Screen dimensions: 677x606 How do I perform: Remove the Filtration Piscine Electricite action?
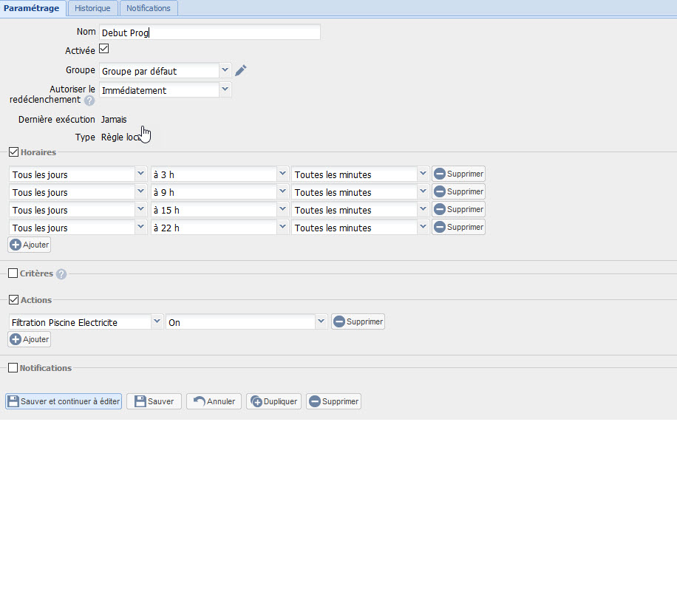pos(358,322)
